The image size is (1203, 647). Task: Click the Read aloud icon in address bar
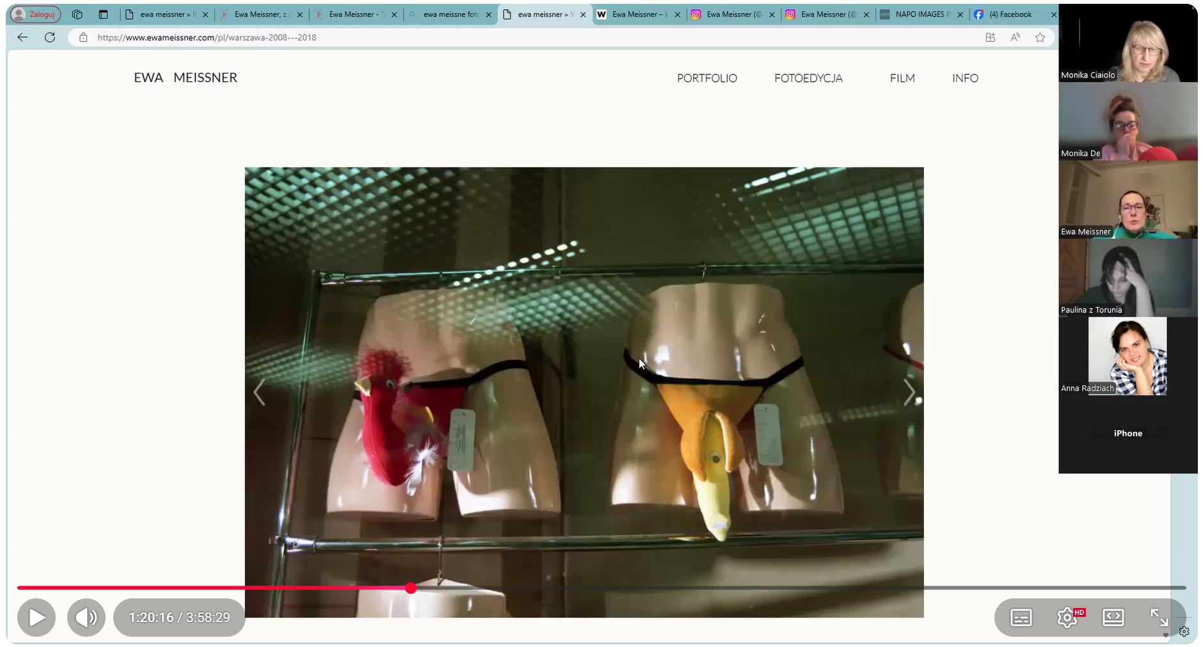coord(1015,37)
